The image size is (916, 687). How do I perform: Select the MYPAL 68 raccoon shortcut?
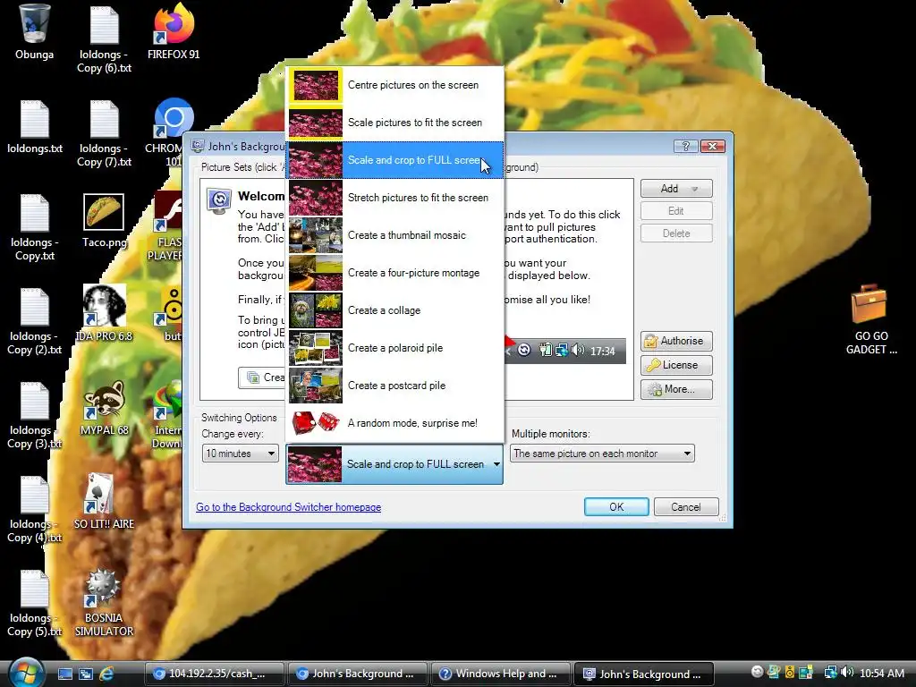pos(104,408)
